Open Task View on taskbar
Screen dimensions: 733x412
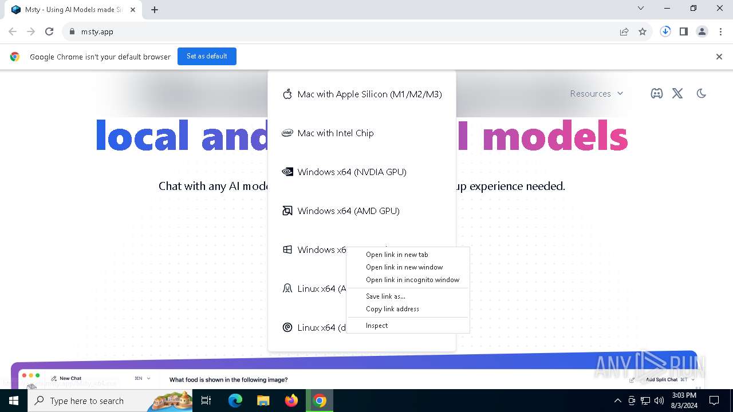coord(207,401)
